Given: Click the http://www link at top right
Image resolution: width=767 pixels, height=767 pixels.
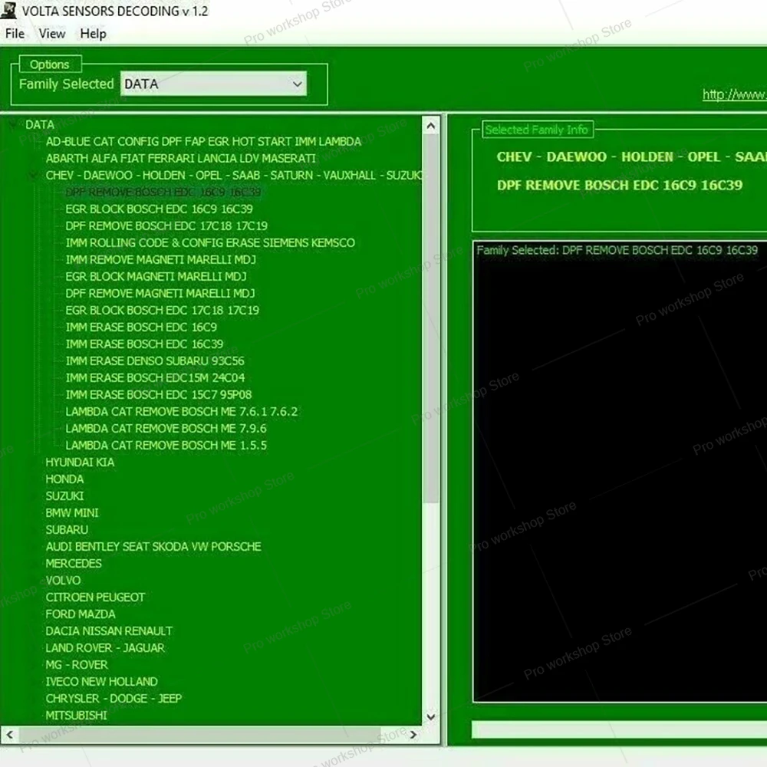Looking at the screenshot, I should coord(734,94).
